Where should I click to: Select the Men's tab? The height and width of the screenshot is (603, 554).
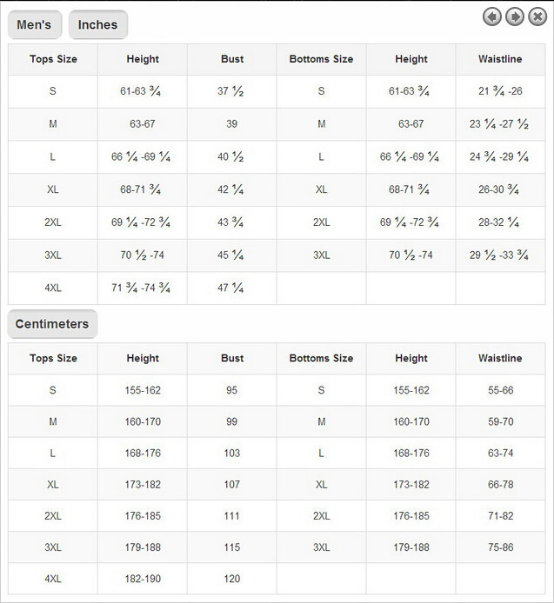point(35,25)
